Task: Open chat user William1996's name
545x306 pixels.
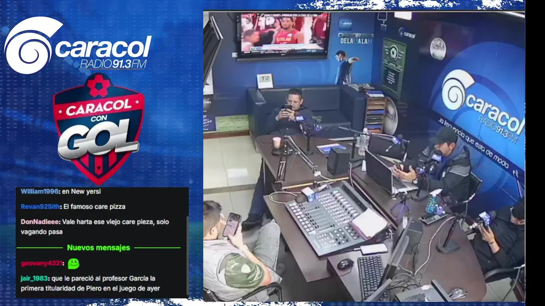Action: pyautogui.click(x=40, y=191)
